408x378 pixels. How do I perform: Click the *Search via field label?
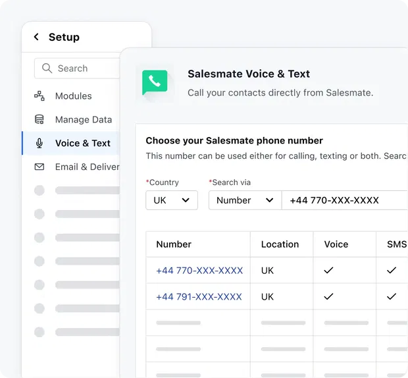230,182
